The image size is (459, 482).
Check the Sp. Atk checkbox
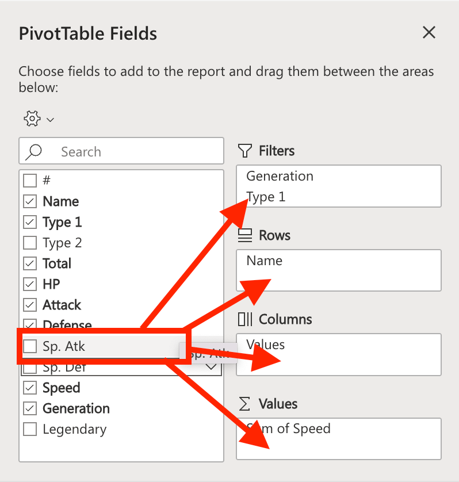click(x=29, y=346)
